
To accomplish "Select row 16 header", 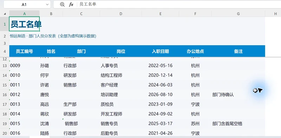I will [5, 95].
